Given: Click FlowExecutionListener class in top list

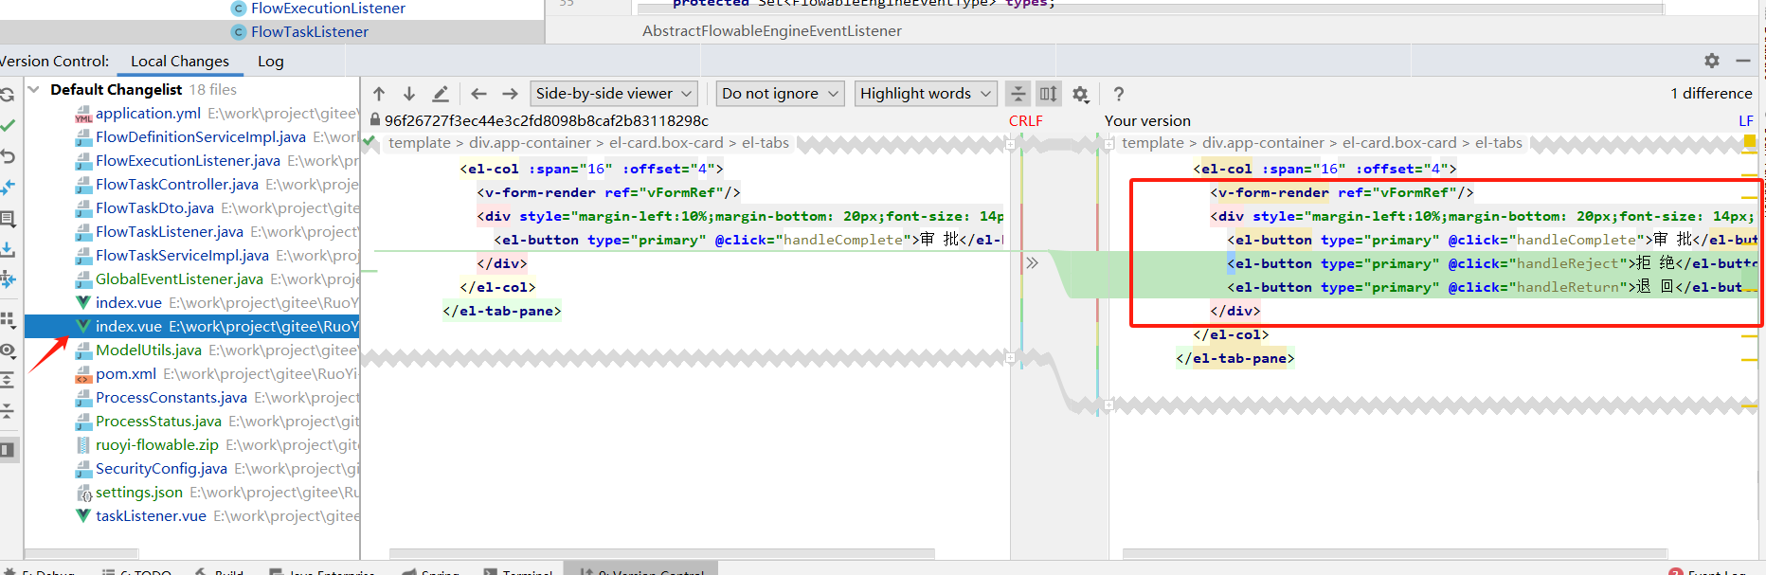Looking at the screenshot, I should tap(328, 9).
